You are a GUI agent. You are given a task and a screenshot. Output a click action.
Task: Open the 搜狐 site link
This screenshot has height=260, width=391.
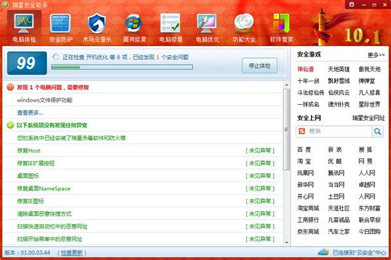coord(366,149)
